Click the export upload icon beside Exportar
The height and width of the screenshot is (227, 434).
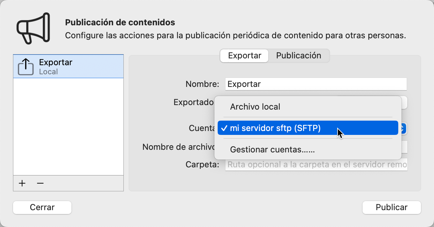tap(26, 66)
